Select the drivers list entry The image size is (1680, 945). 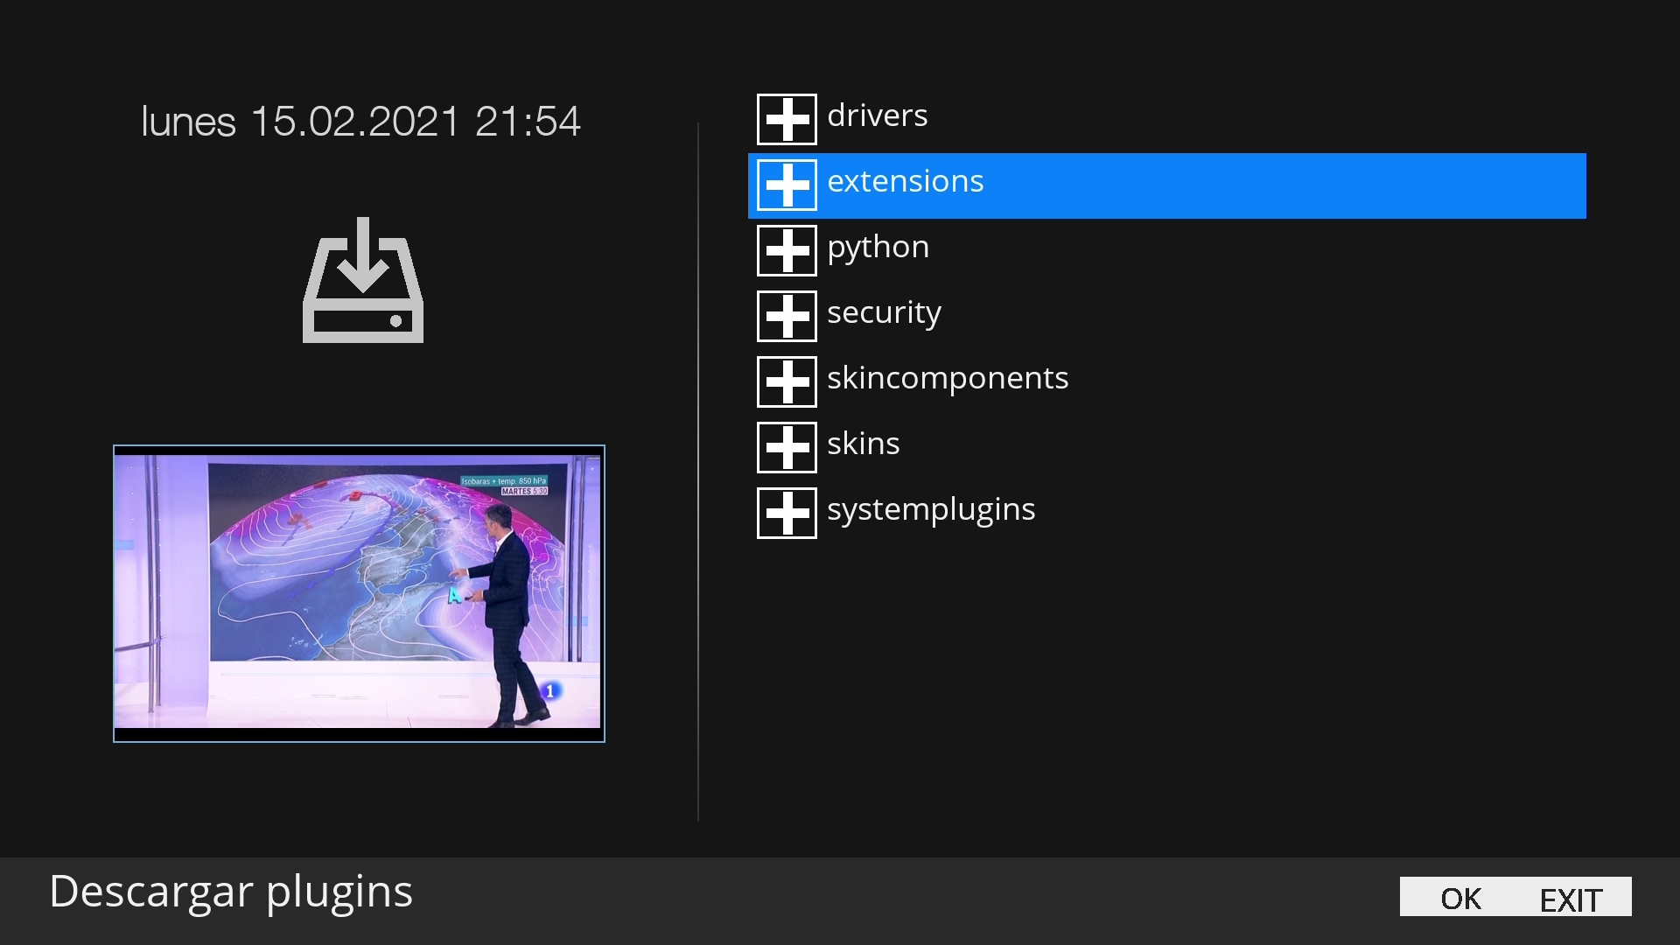pyautogui.click(x=877, y=115)
